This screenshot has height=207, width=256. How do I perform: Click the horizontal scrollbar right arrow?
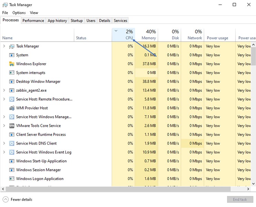click(x=248, y=189)
